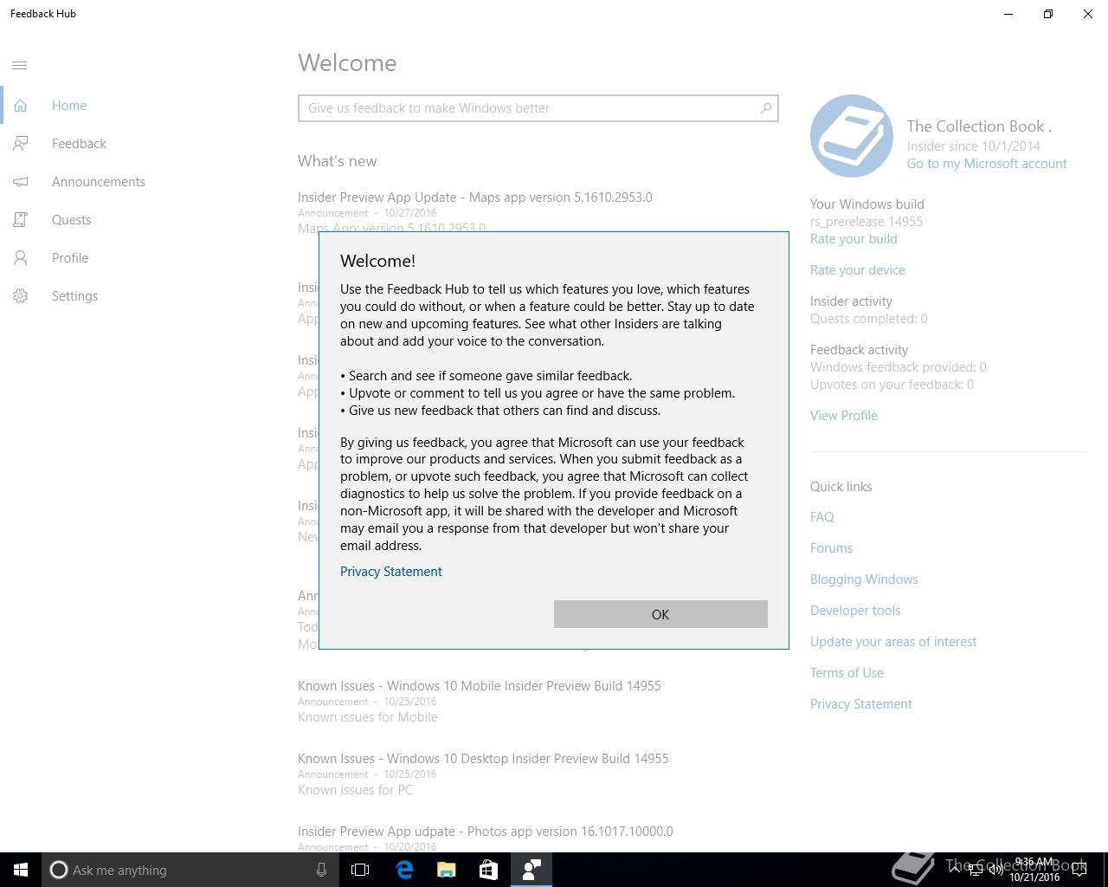The image size is (1108, 887).
Task: Open Privacy Statement under Quick links
Action: tap(861, 704)
